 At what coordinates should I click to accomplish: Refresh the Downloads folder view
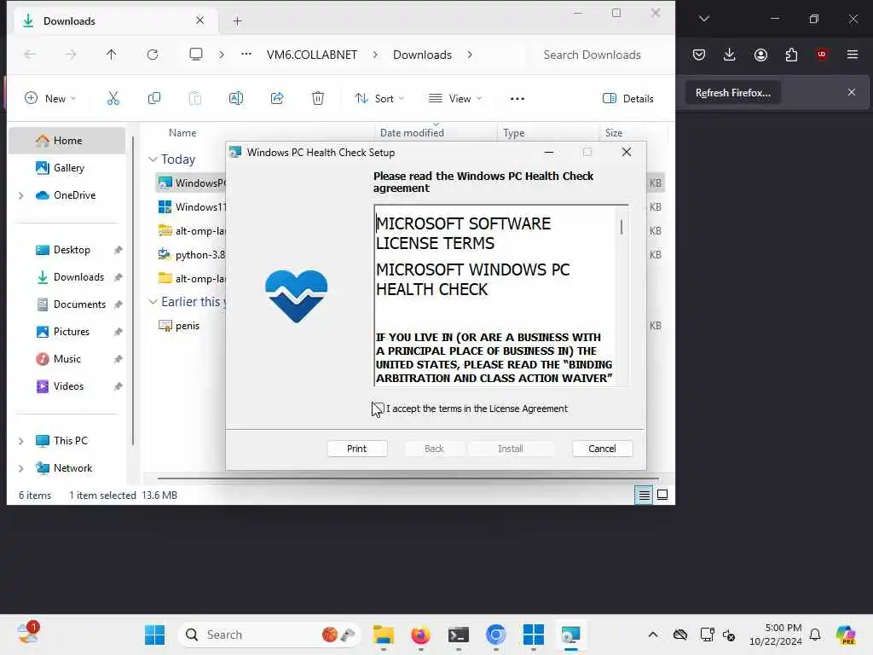153,55
